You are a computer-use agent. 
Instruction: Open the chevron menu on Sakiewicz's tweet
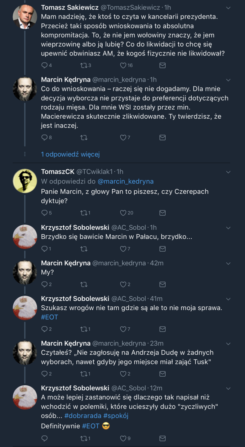pos(228,7)
